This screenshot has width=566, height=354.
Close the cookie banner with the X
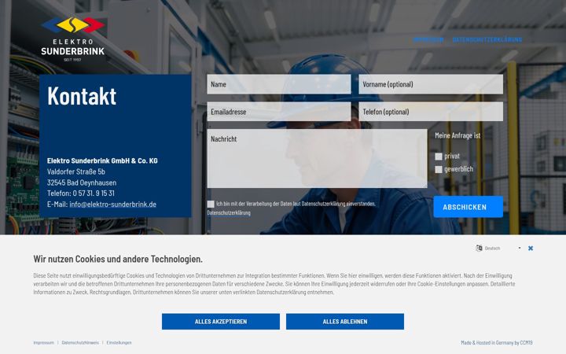(x=531, y=248)
